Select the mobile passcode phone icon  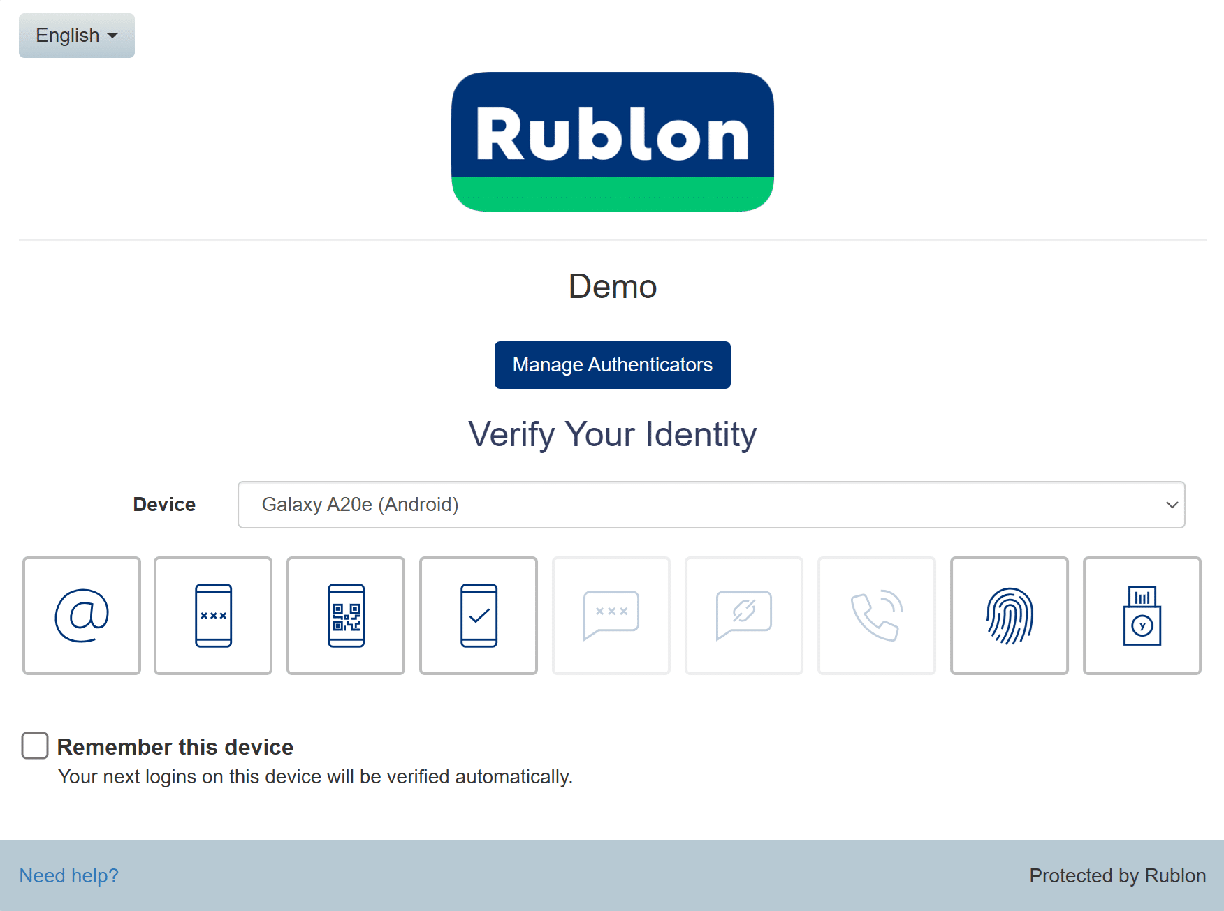click(213, 615)
